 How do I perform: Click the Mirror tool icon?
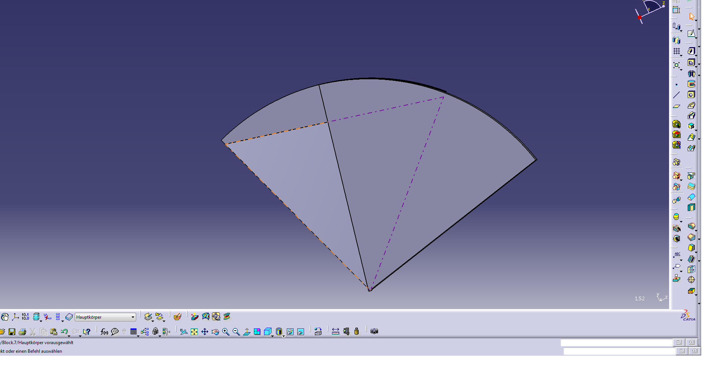coord(676,40)
